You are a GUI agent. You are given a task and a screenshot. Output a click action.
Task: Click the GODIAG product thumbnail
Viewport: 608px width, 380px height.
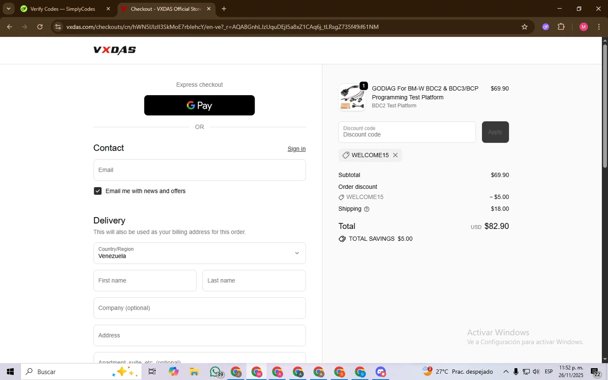point(352,97)
